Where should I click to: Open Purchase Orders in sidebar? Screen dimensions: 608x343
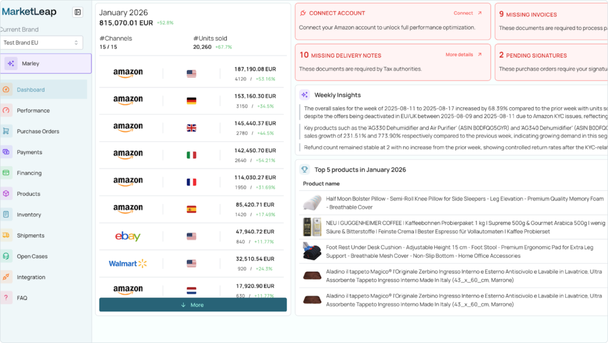pos(38,131)
